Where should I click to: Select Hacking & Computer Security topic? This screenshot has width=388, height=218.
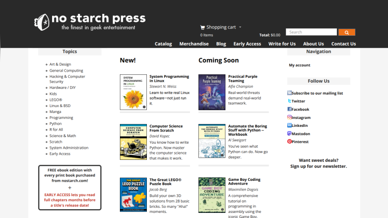67,79
